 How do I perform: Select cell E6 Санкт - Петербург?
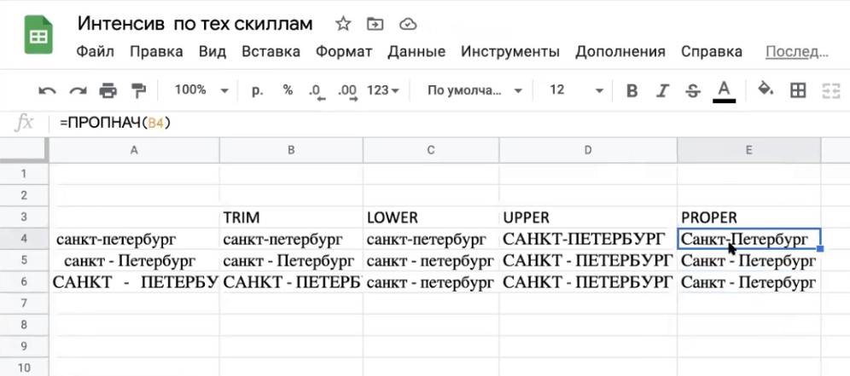[748, 282]
